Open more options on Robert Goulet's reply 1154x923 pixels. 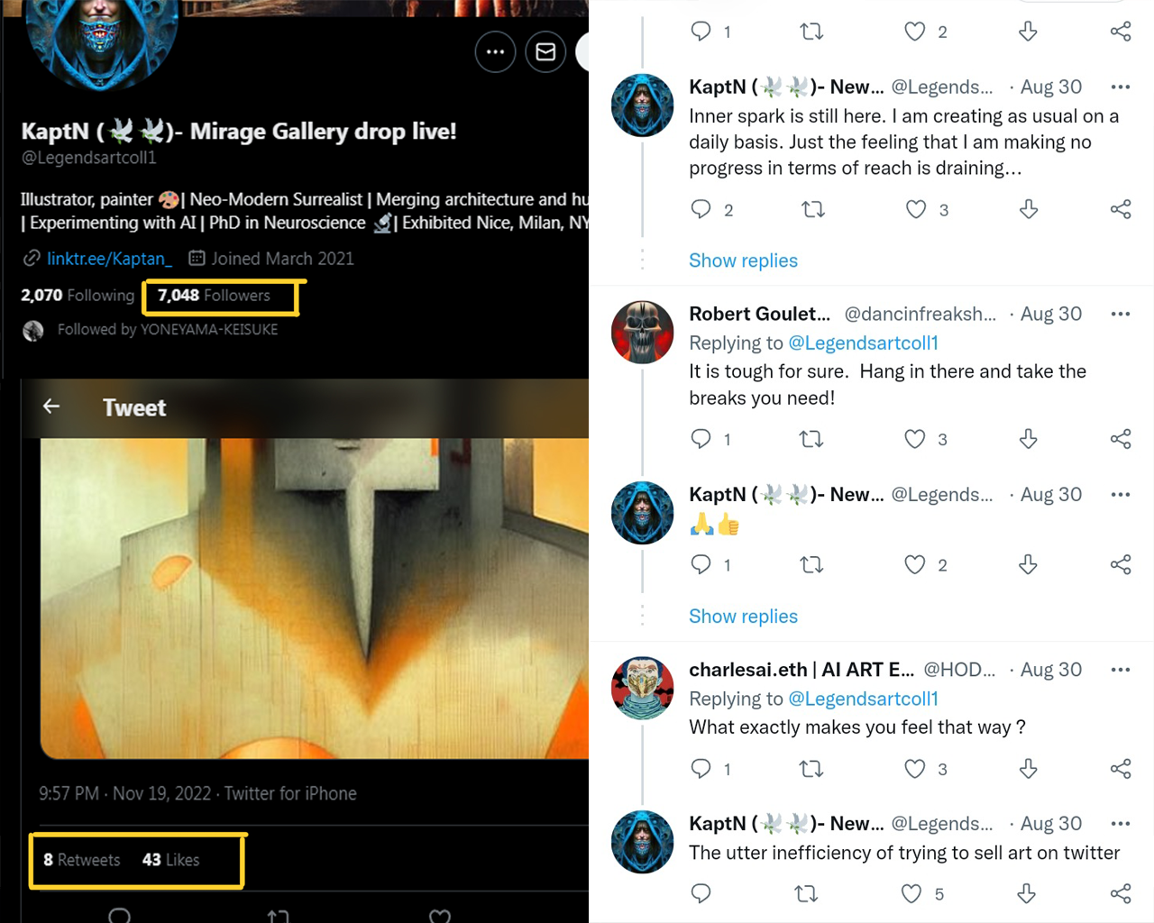(x=1121, y=314)
